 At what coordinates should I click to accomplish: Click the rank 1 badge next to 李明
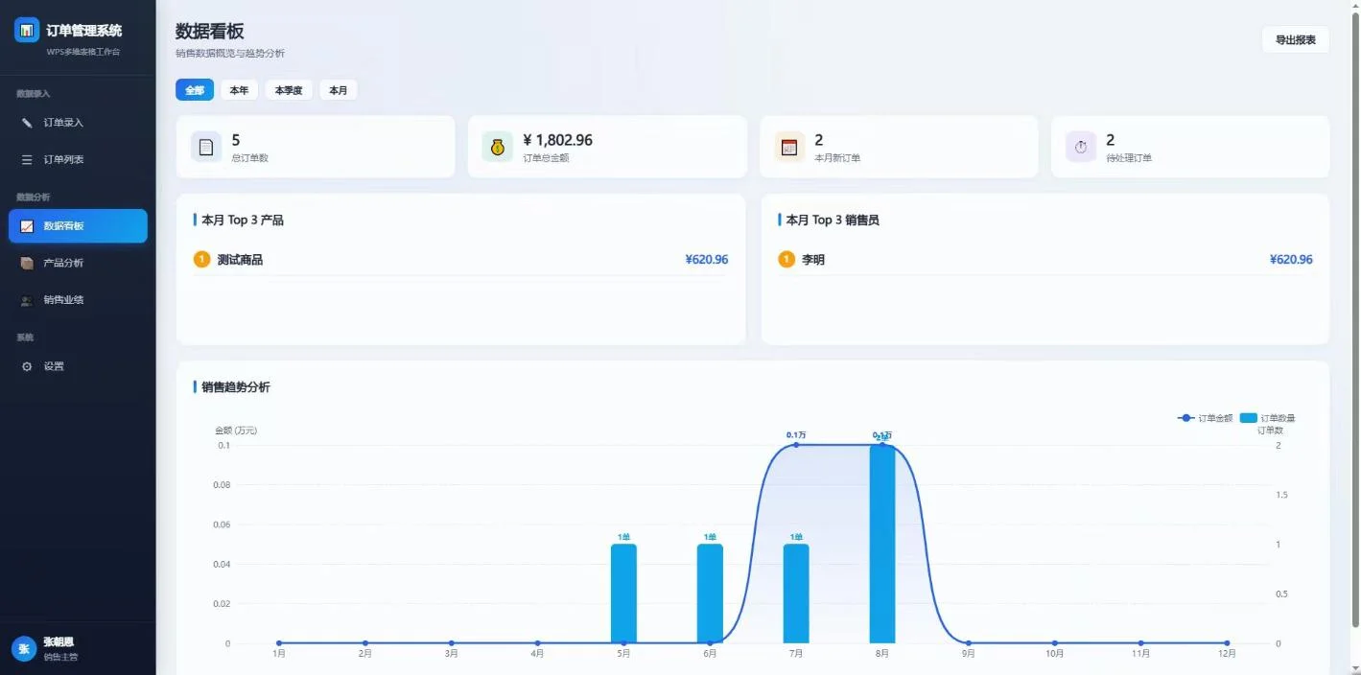[x=786, y=259]
